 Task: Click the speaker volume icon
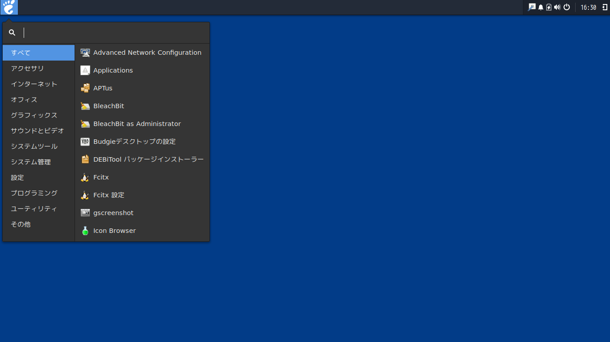pyautogui.click(x=557, y=7)
